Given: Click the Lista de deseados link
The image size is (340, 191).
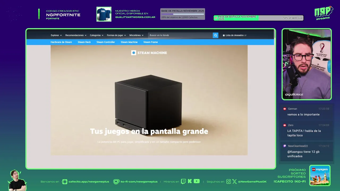Looking at the screenshot, I should [235, 35].
